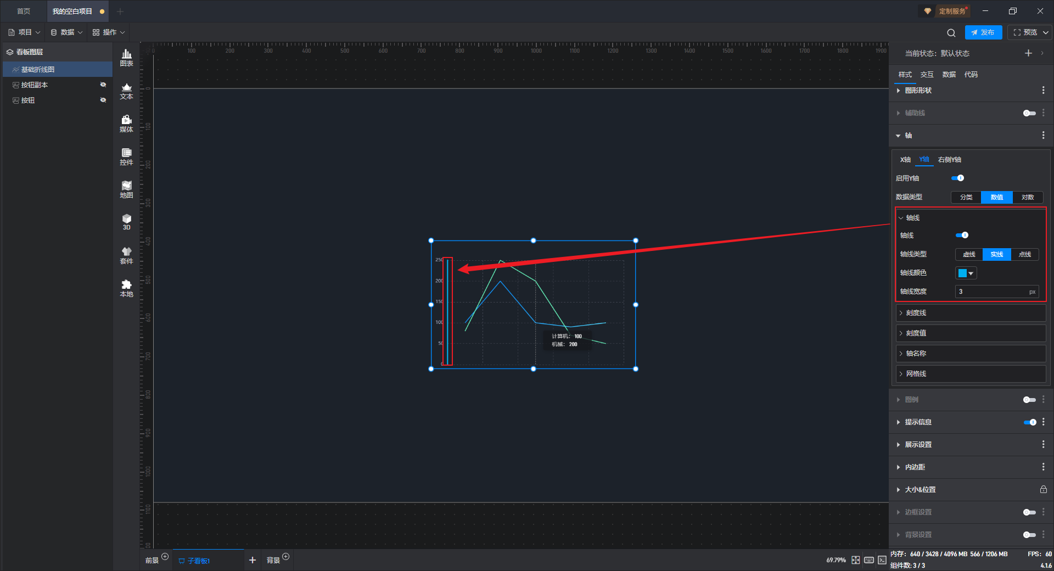Toggle the 图例 legend switch

[x=1029, y=400]
